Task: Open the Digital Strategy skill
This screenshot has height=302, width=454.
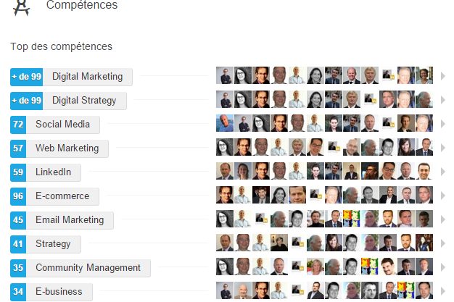Action: coord(84,101)
